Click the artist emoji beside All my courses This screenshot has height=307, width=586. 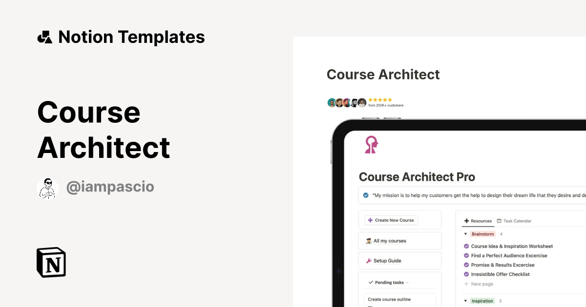coord(370,241)
